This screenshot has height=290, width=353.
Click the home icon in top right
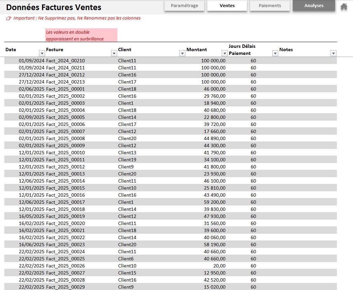tap(344, 6)
